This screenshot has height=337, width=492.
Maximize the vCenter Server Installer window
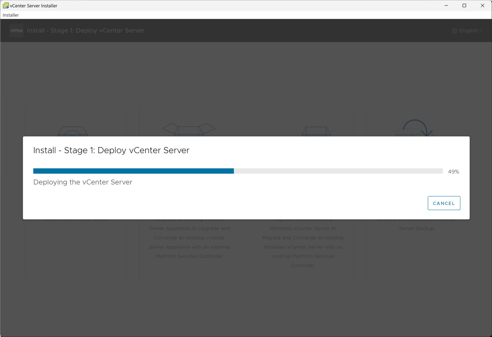tap(464, 6)
